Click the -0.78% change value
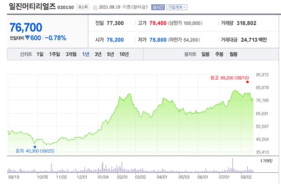This screenshot has width=281, height=184. [x=55, y=38]
